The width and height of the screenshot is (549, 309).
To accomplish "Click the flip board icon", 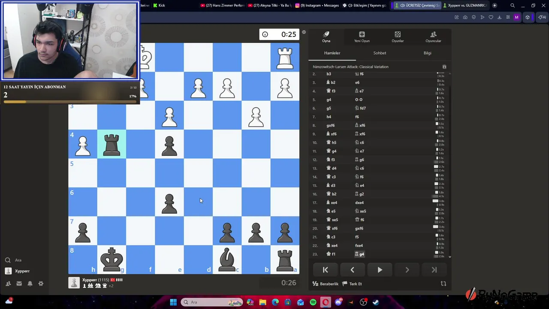I will tap(443, 284).
